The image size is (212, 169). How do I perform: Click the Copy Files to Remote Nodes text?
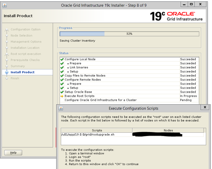(85, 76)
